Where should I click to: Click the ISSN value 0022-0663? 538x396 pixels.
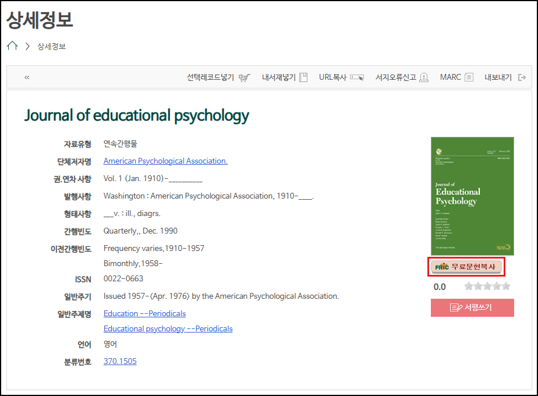123,278
